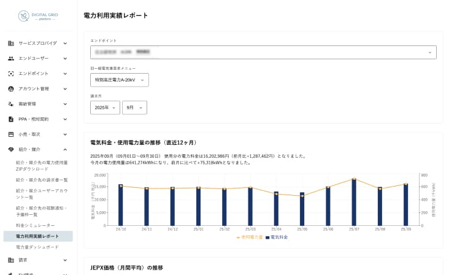Screen dimensions: 449x275
Task: Click the需給管理 sidebar icon
Action: click(x=11, y=104)
